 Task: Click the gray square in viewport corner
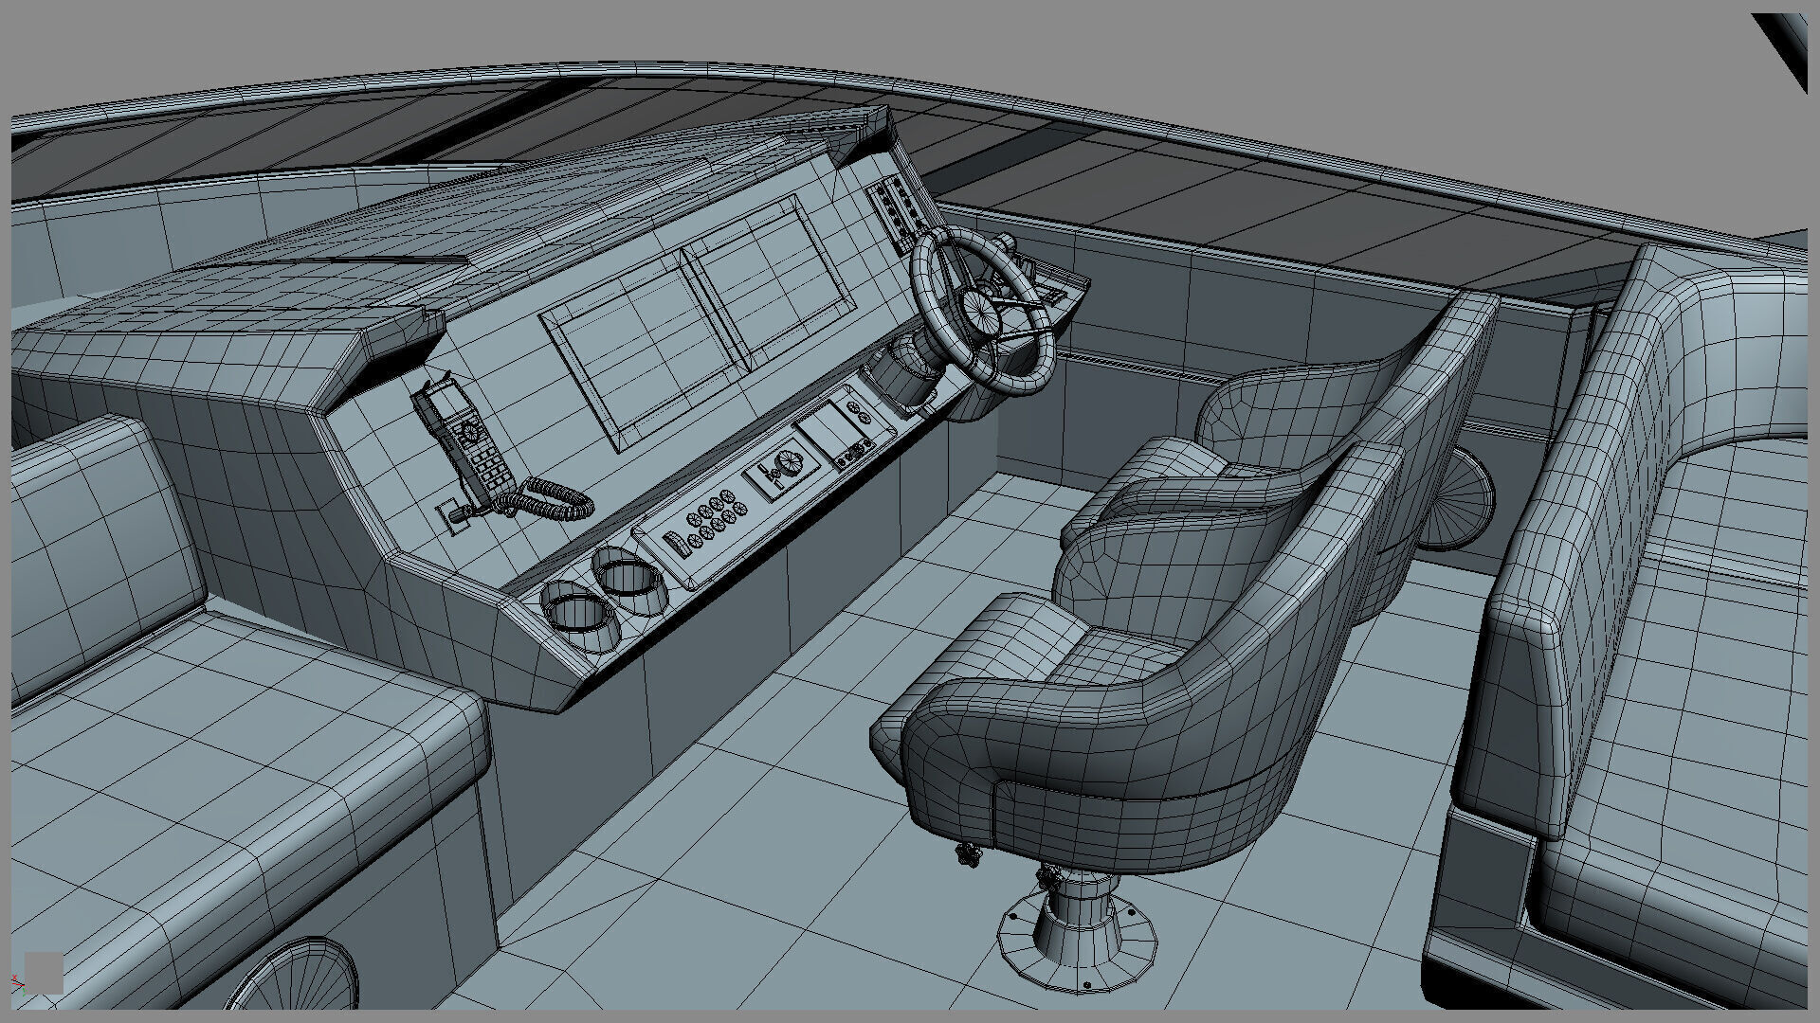44,973
